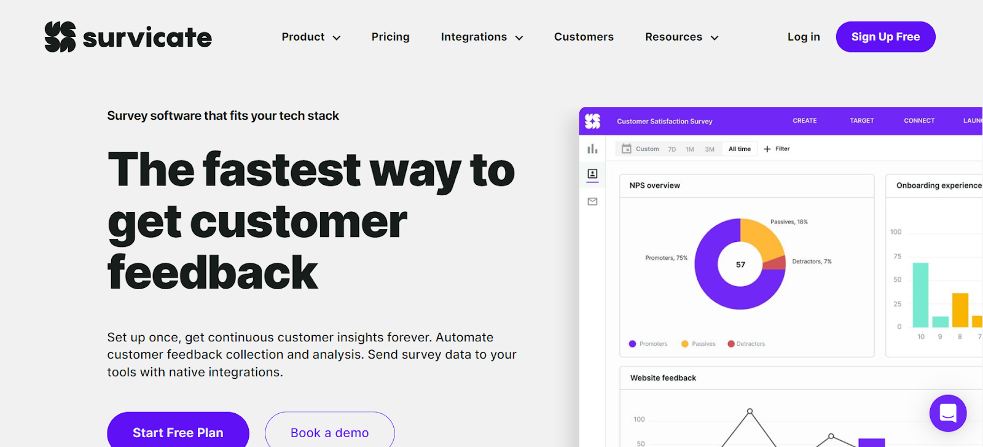This screenshot has width=983, height=447.
Task: Toggle the Passives series in the NPS legend
Action: [699, 343]
